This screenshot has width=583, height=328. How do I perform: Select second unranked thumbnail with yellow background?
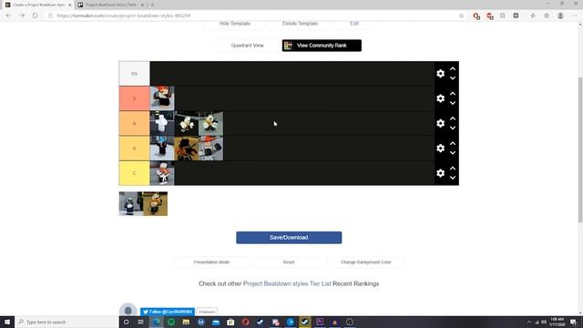tap(156, 204)
